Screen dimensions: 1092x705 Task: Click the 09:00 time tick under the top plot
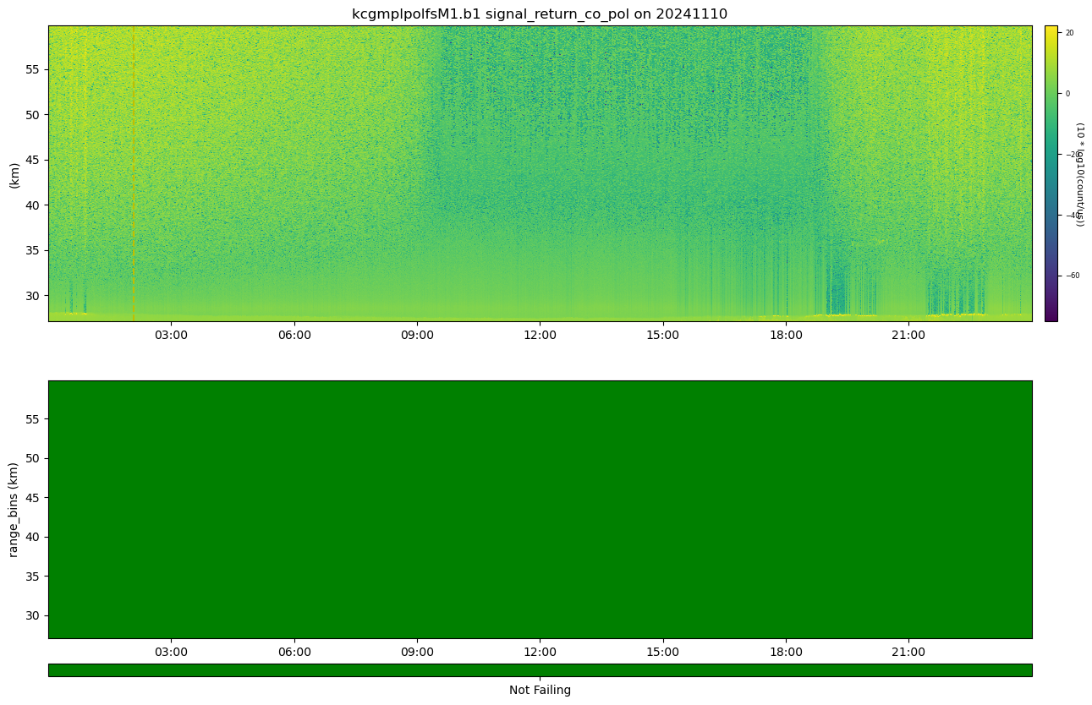417,335
